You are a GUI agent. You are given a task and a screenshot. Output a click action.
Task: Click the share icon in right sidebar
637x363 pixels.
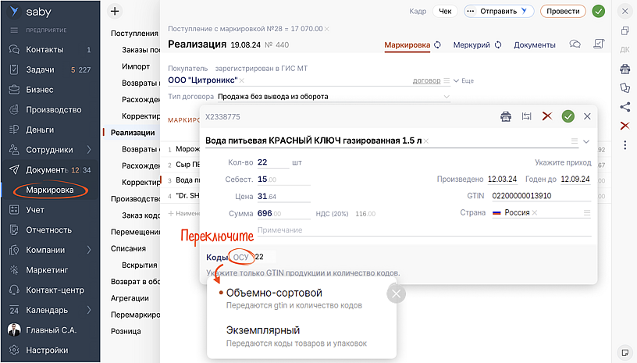pos(625,107)
